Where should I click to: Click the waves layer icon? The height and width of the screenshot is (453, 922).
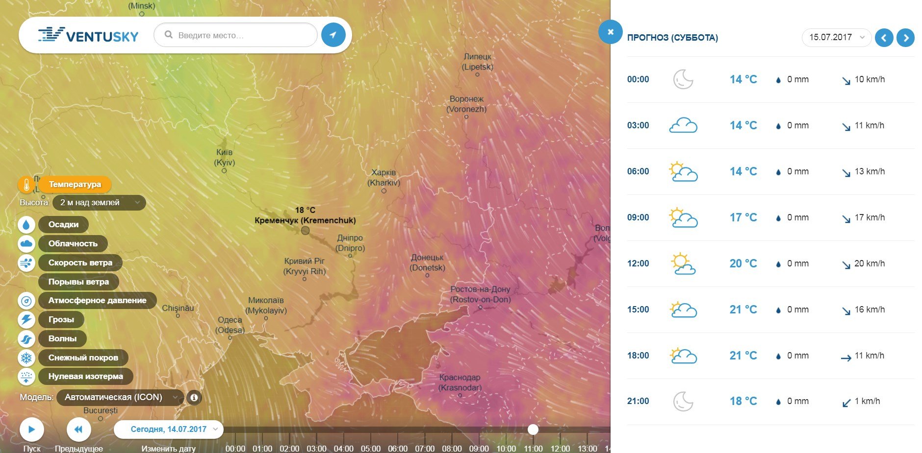coord(26,339)
